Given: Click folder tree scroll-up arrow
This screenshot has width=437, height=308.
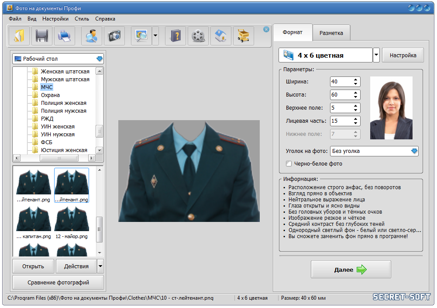Looking at the screenshot, I should pos(100,71).
